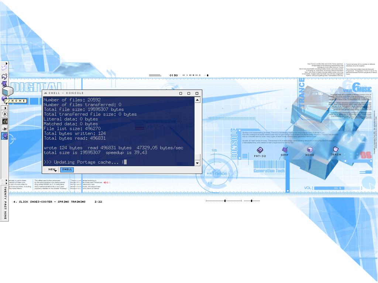Click the 'Number of files transferred: 0' line
The height and width of the screenshot is (283, 378).
pos(82,104)
